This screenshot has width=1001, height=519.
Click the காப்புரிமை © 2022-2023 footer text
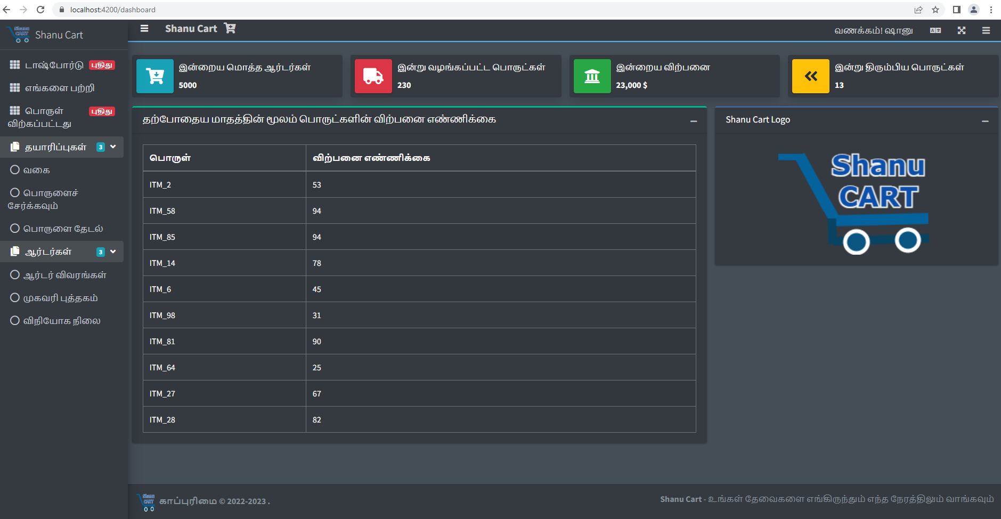(215, 501)
